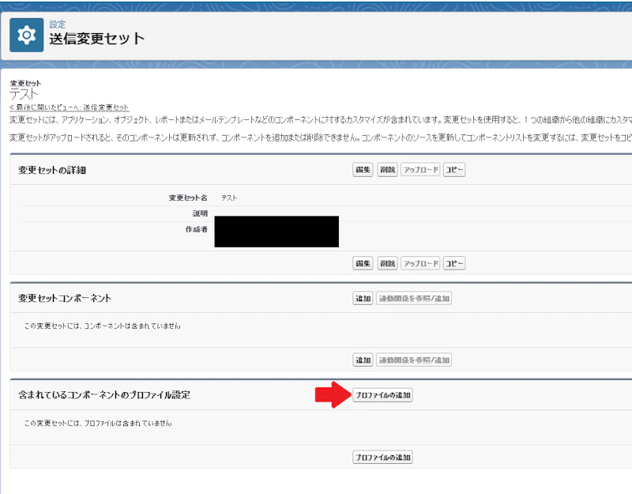Click top 削除 button in details section
Screen dimensions: 632x494
387,170
